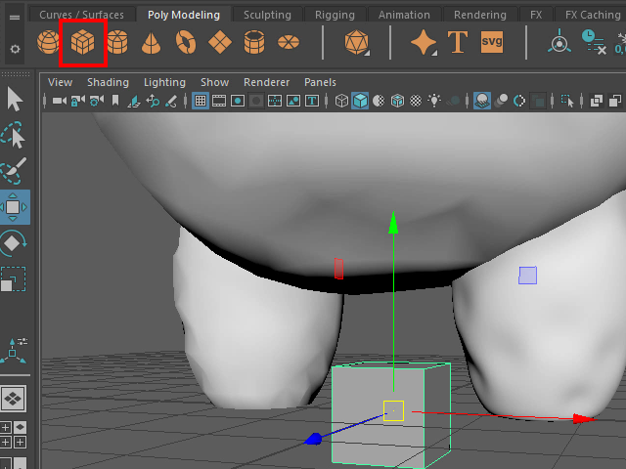Open the Rigging shelf tab
This screenshot has width=626, height=469.
coord(335,15)
